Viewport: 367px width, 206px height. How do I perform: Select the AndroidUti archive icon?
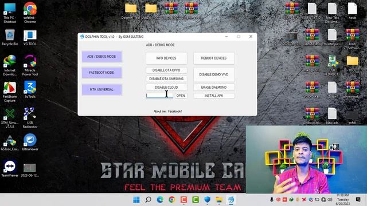click(x=312, y=116)
